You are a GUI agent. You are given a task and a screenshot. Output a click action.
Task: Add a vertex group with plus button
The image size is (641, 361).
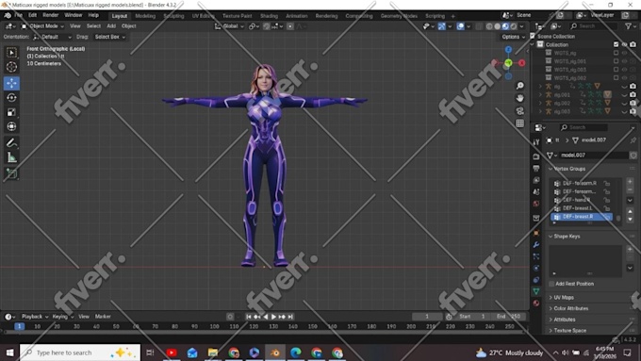tap(630, 181)
